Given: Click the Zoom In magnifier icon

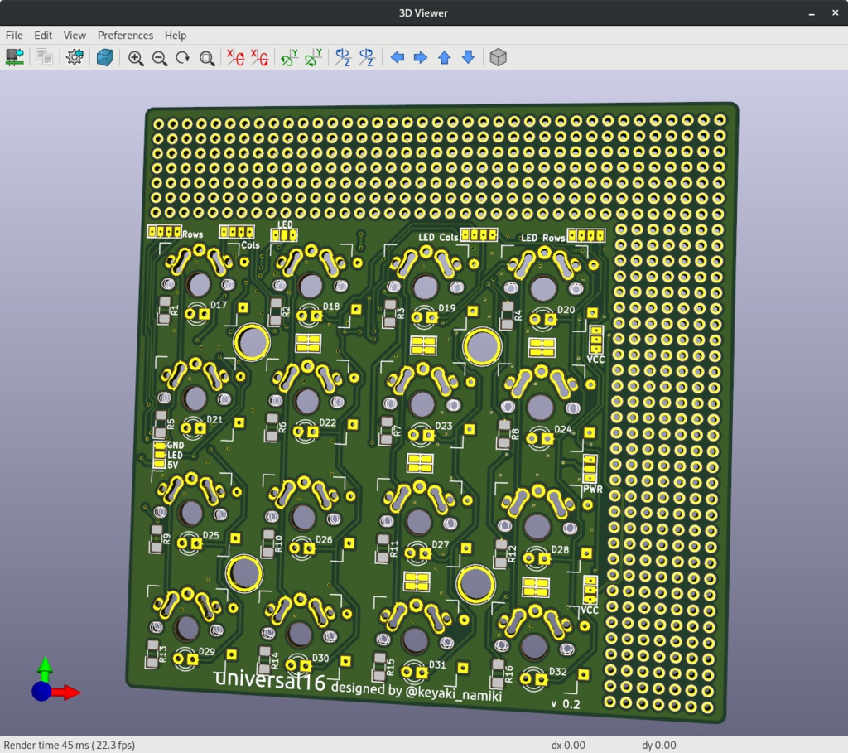Looking at the screenshot, I should tap(136, 58).
